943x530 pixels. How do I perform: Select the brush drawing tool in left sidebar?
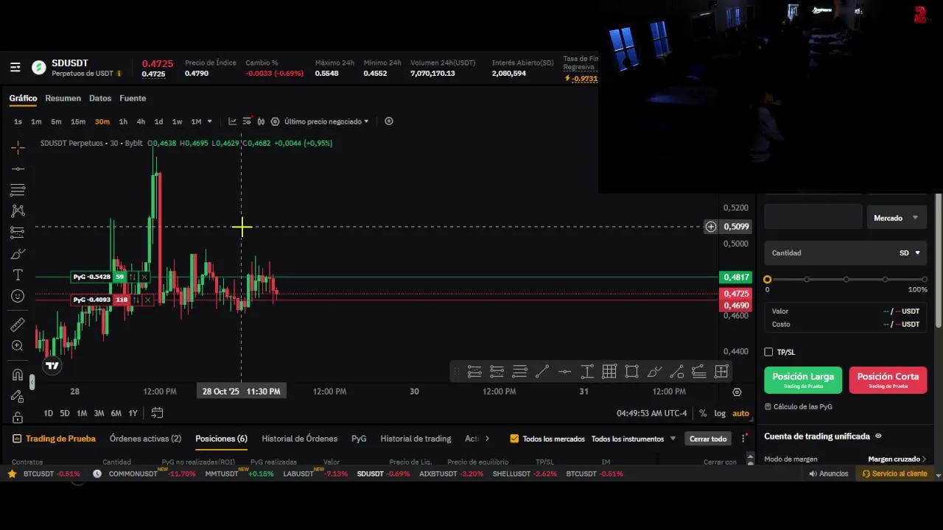click(18, 254)
